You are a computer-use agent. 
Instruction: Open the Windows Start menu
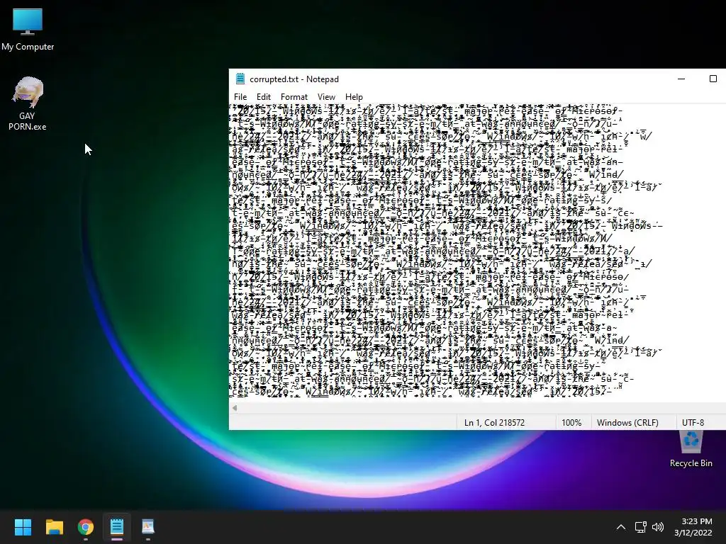click(23, 527)
